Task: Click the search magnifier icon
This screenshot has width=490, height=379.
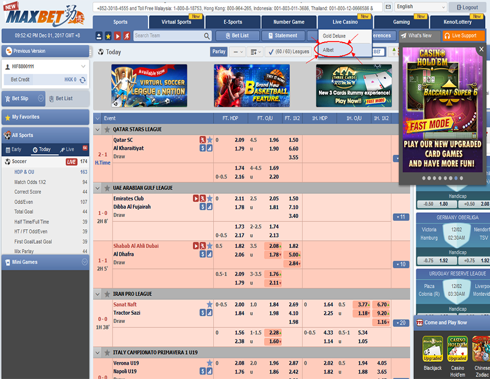Action: [207, 36]
